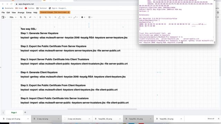Screen dimensions: 221x124
Task: Open downloaded file 2 way ssl.png
Action: [x=42, y=119]
